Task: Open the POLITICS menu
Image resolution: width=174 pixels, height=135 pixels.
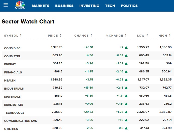Action: coord(129,6)
